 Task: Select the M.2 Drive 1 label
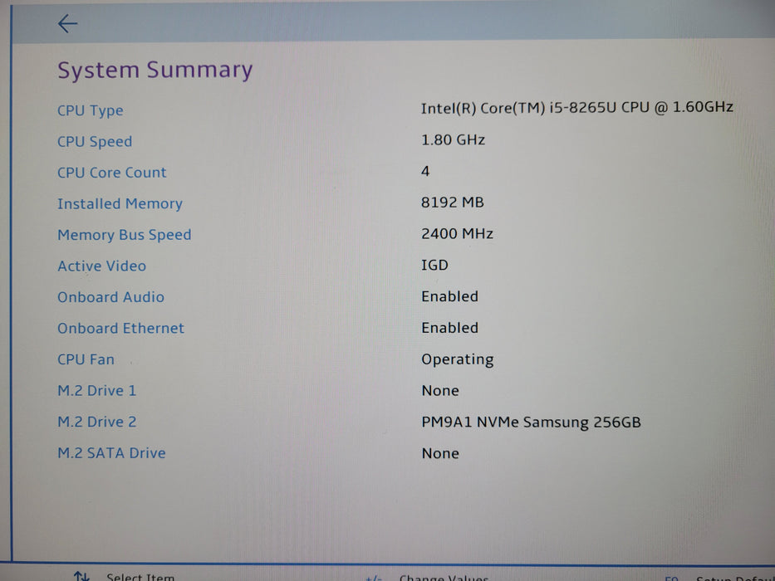click(x=96, y=390)
